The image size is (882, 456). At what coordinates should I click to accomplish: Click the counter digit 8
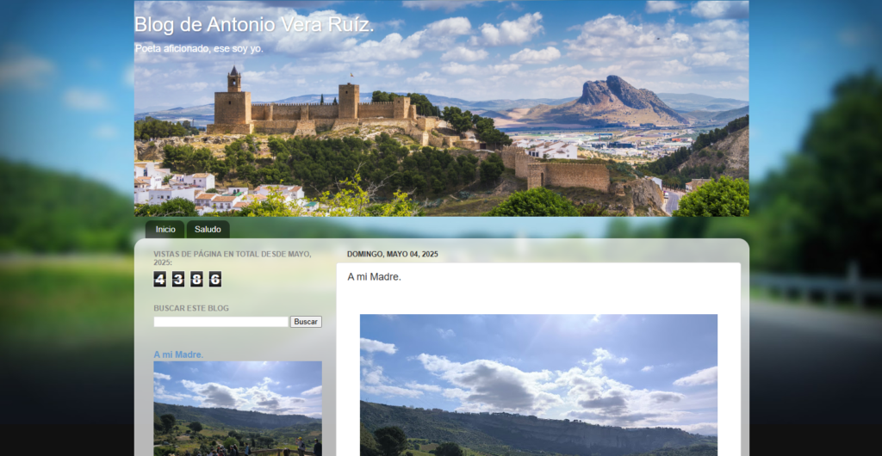coord(196,279)
